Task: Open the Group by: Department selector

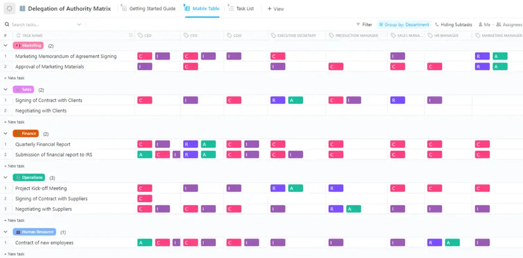Action: click(404, 24)
